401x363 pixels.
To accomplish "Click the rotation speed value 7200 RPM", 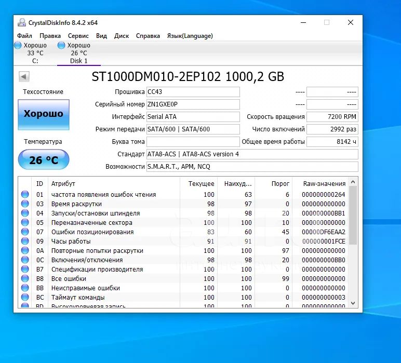I will pyautogui.click(x=332, y=117).
